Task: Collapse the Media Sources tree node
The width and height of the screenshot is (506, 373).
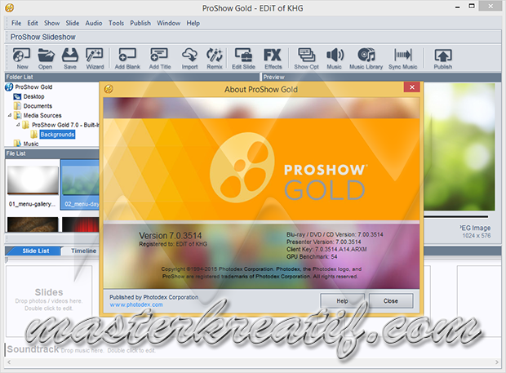Action: click(x=9, y=115)
